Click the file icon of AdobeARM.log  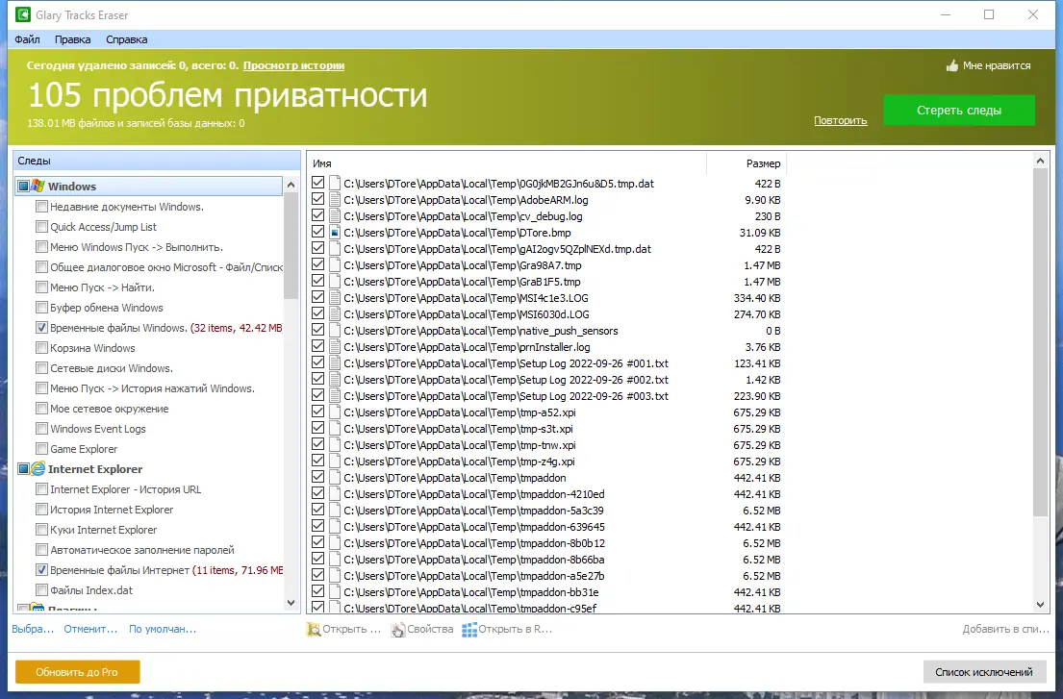click(x=334, y=200)
